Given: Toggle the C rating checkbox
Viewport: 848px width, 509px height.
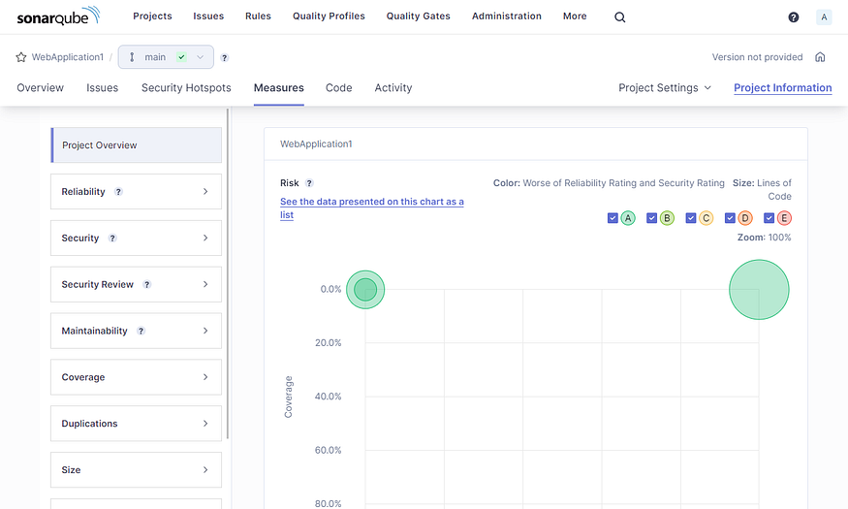Looking at the screenshot, I should pyautogui.click(x=690, y=218).
